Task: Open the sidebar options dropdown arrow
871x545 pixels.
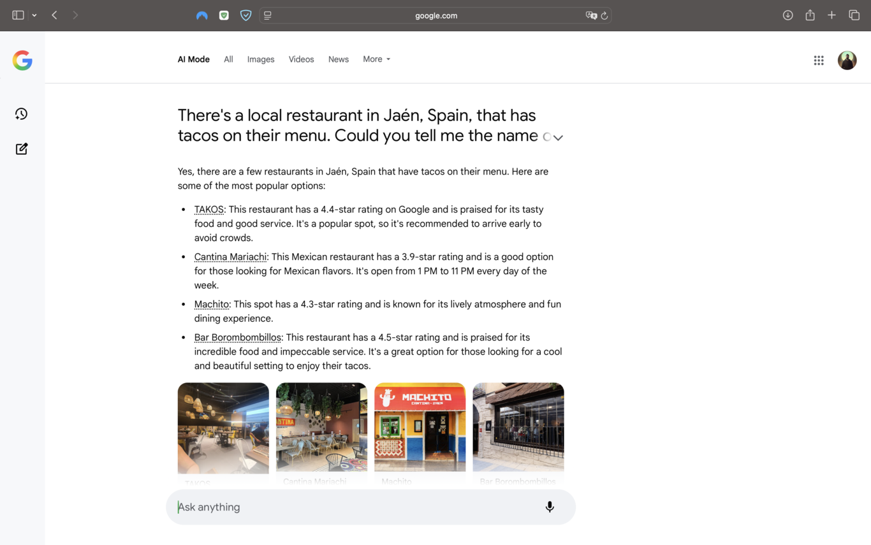Action: pyautogui.click(x=34, y=15)
